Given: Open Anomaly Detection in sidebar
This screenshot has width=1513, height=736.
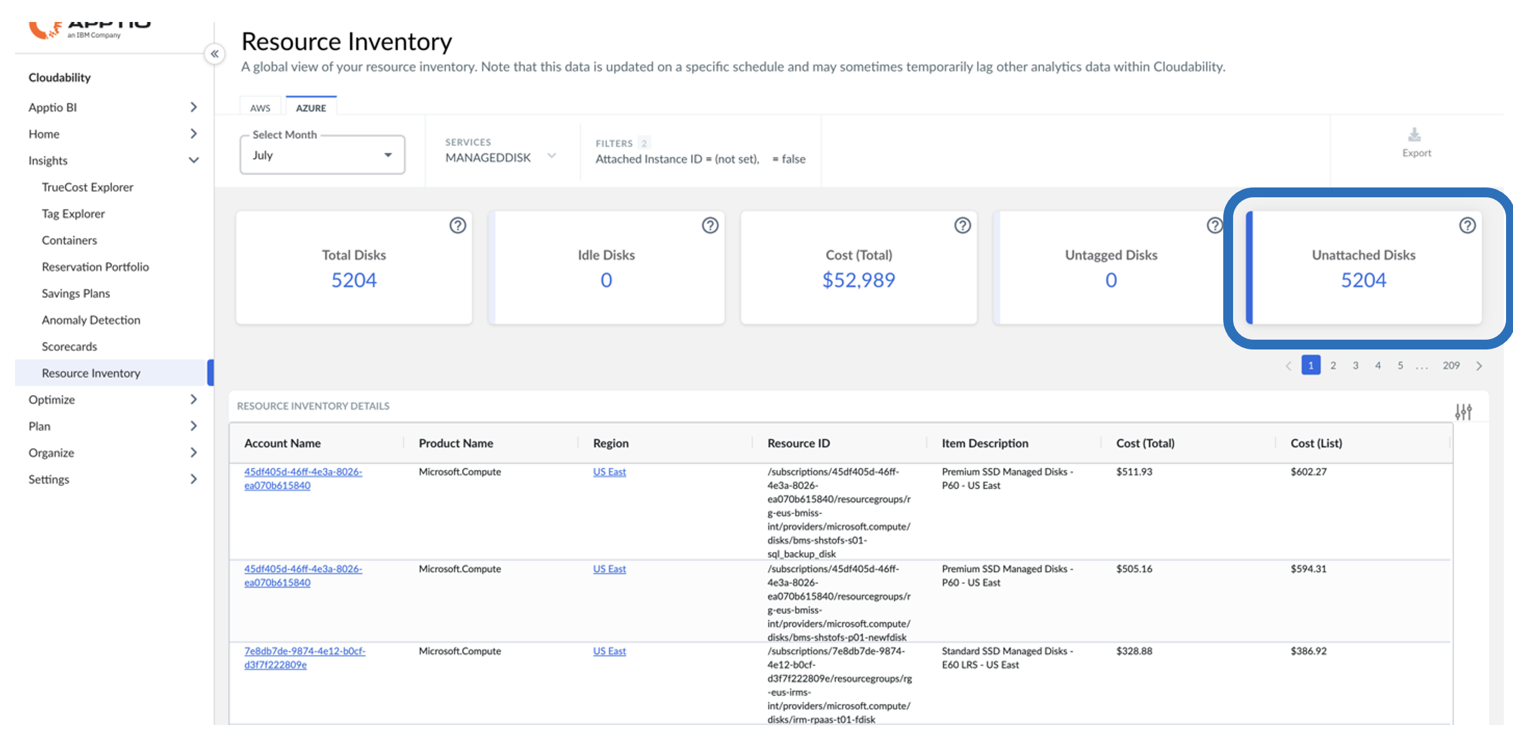Looking at the screenshot, I should tap(91, 320).
